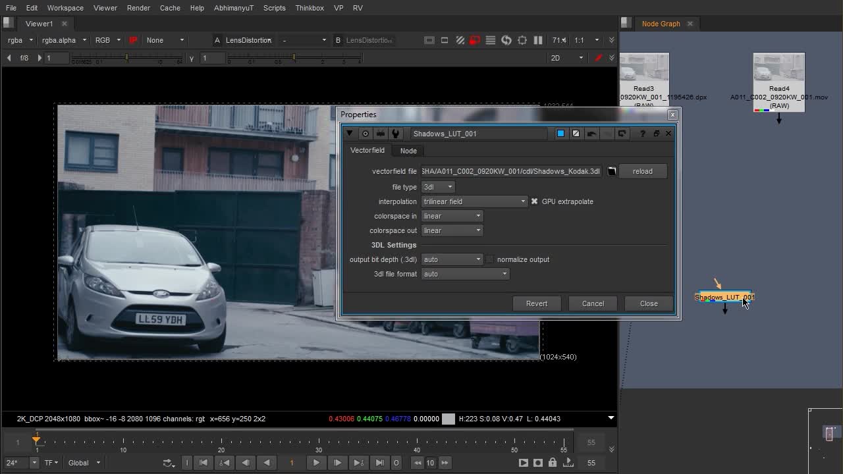The width and height of the screenshot is (843, 474).
Task: Click the gamma slider track
Action: tap(295, 58)
